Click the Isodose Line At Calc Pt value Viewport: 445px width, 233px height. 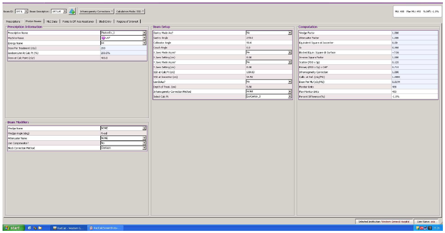[x=124, y=53]
